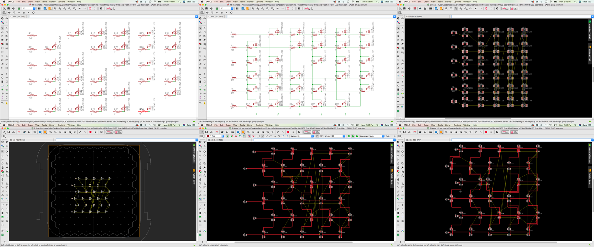The width and height of the screenshot is (594, 247).
Task: Select Info tool in the 6:06 PM board
Action: tap(398, 142)
